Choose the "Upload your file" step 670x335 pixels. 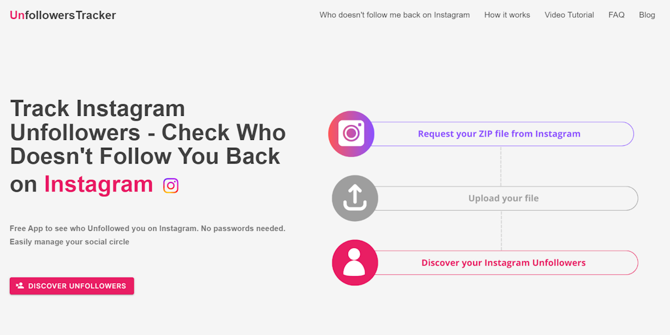tap(503, 198)
